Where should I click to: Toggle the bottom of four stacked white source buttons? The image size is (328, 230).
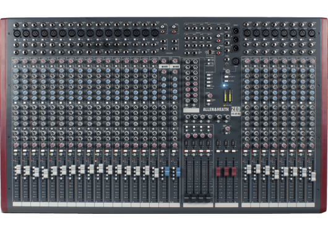(x=209, y=86)
